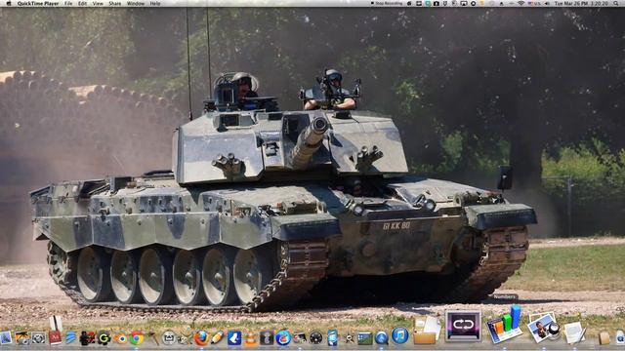Open the Wi-Fi status menu

(521, 3)
